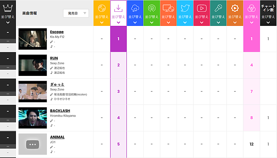
Task: Click the Twitter bird icon
Action: (x=185, y=8)
